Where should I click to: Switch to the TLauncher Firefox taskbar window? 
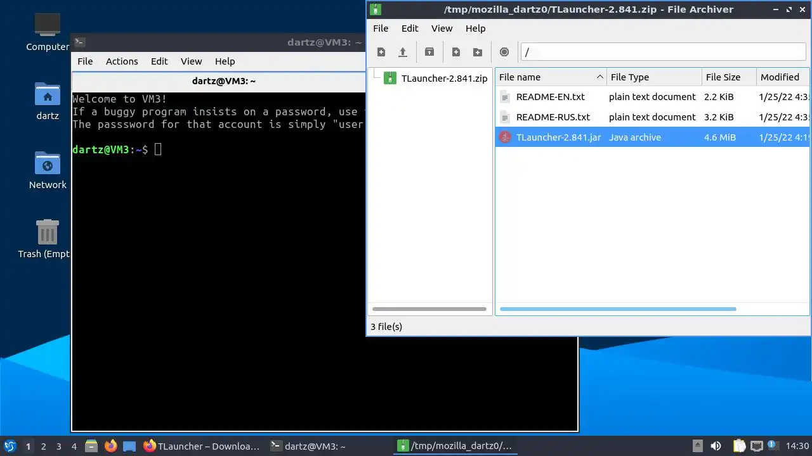coord(202,446)
